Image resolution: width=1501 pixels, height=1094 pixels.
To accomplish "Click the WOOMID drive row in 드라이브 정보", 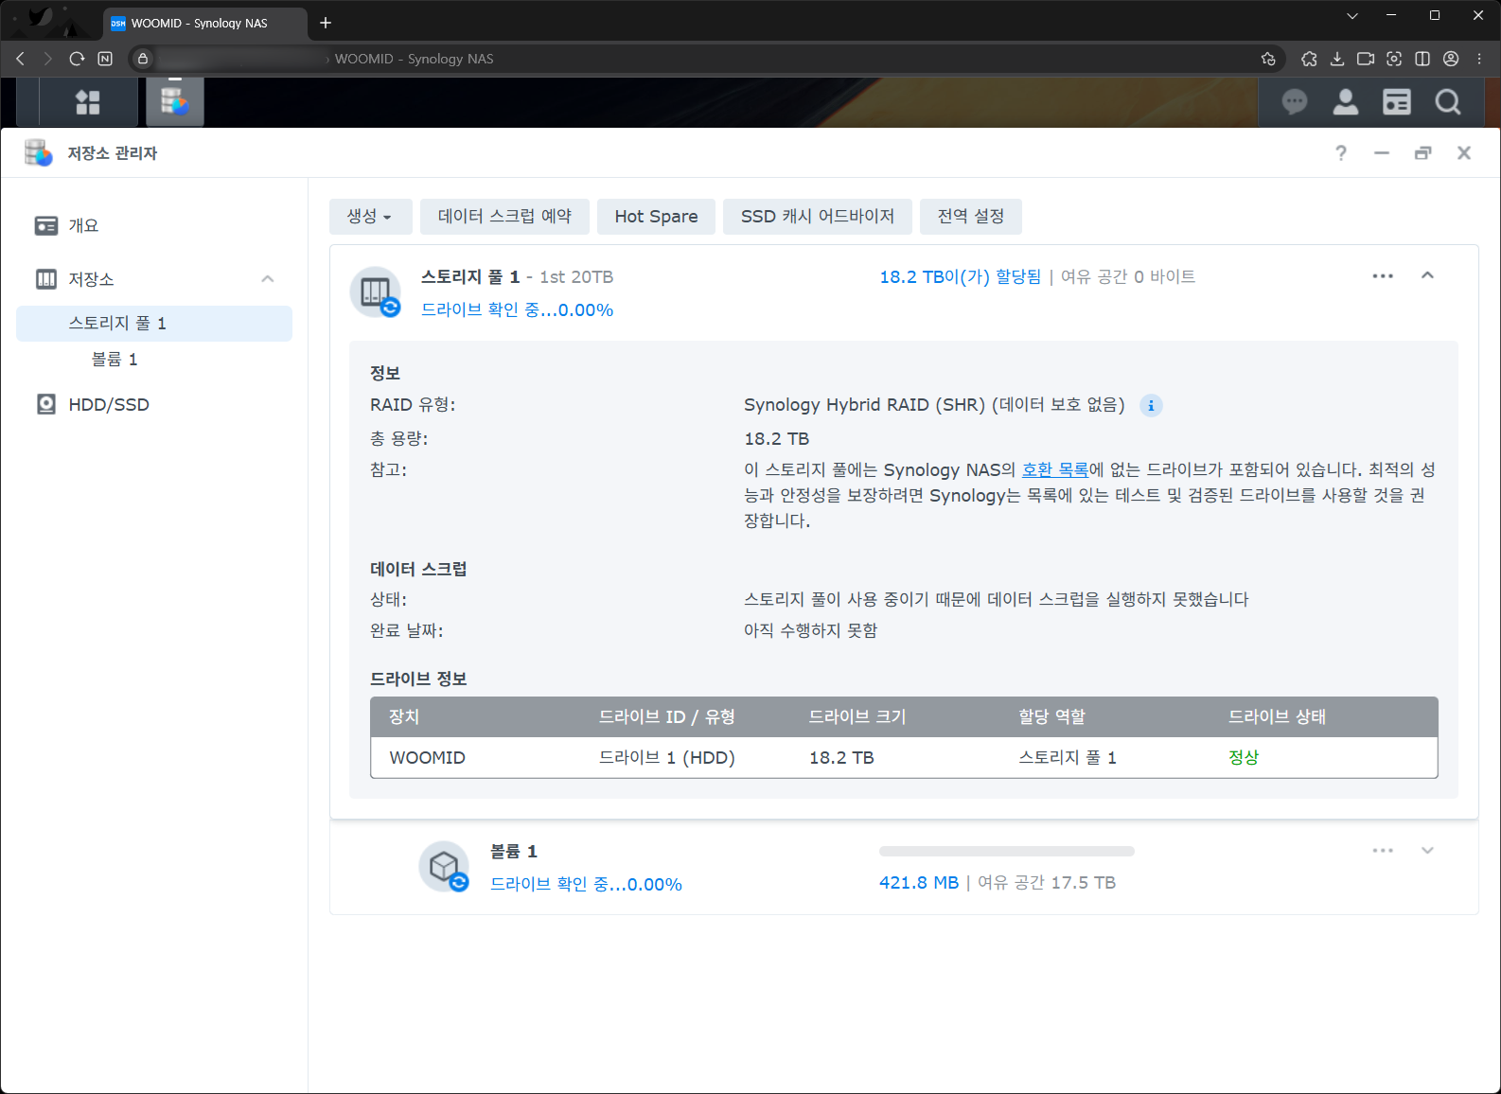I will coord(904,758).
